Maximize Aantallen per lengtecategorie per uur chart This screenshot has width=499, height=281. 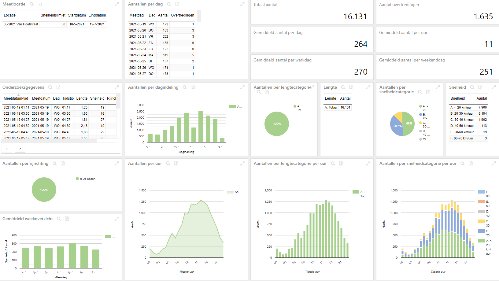(368, 164)
